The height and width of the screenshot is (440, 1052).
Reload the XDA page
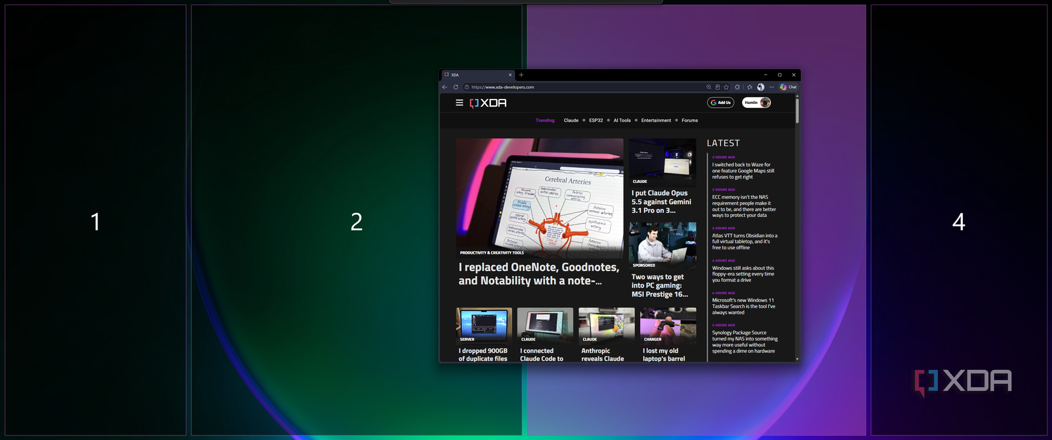click(x=456, y=87)
